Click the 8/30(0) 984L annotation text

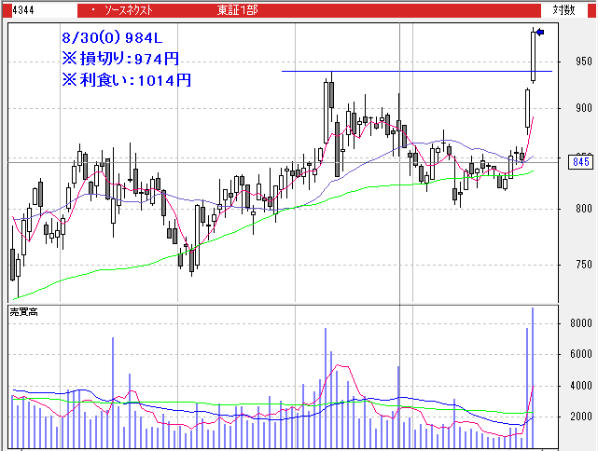tap(111, 39)
